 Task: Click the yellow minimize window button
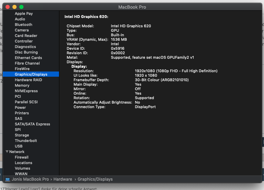pyautogui.click(x=14, y=7)
